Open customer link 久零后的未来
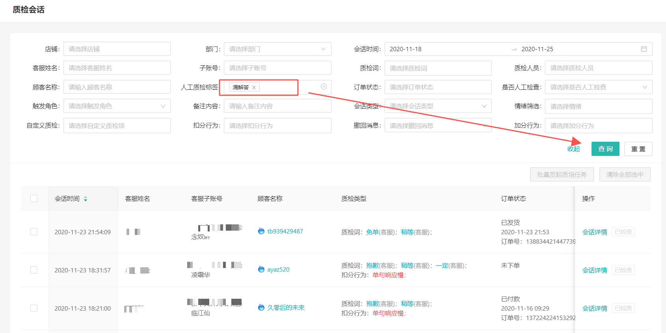 (x=286, y=307)
